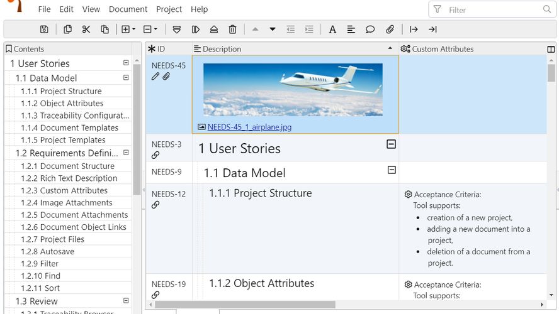
Task: Collapse '1.2 Requirements Defini...' in Contents tree
Action: click(x=126, y=153)
